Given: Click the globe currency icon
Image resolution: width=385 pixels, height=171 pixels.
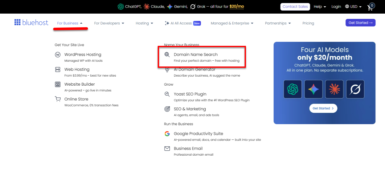Looking at the screenshot, I should [347, 7].
